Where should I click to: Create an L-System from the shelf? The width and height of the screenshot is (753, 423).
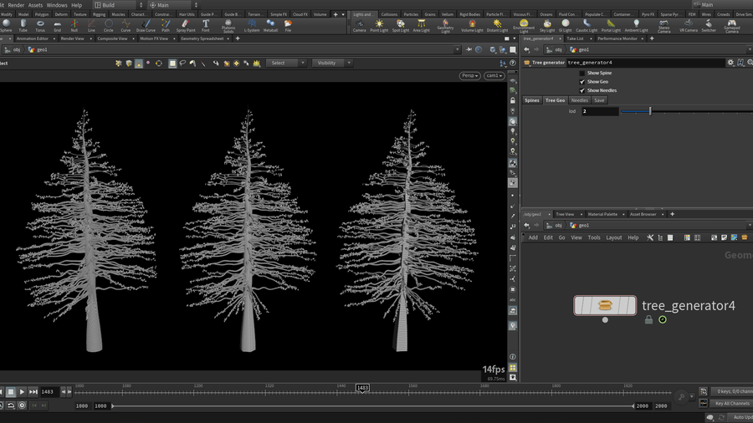click(x=252, y=25)
